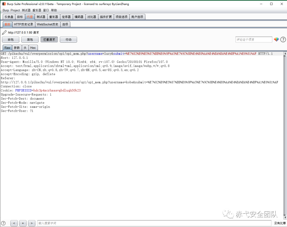Click the 废包 drop button
The width and height of the screenshot is (287, 227).
tap(30, 39)
